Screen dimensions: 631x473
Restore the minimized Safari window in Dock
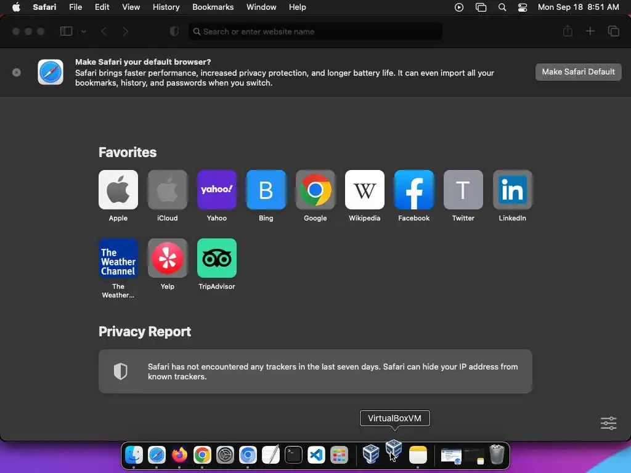tap(451, 456)
